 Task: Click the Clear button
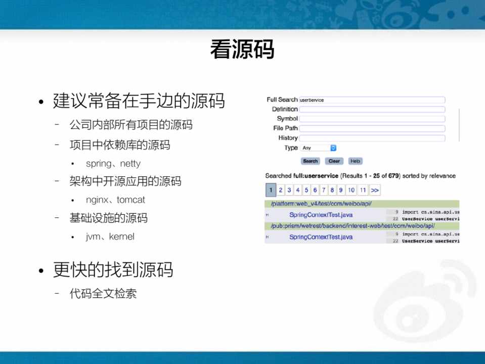pos(334,161)
